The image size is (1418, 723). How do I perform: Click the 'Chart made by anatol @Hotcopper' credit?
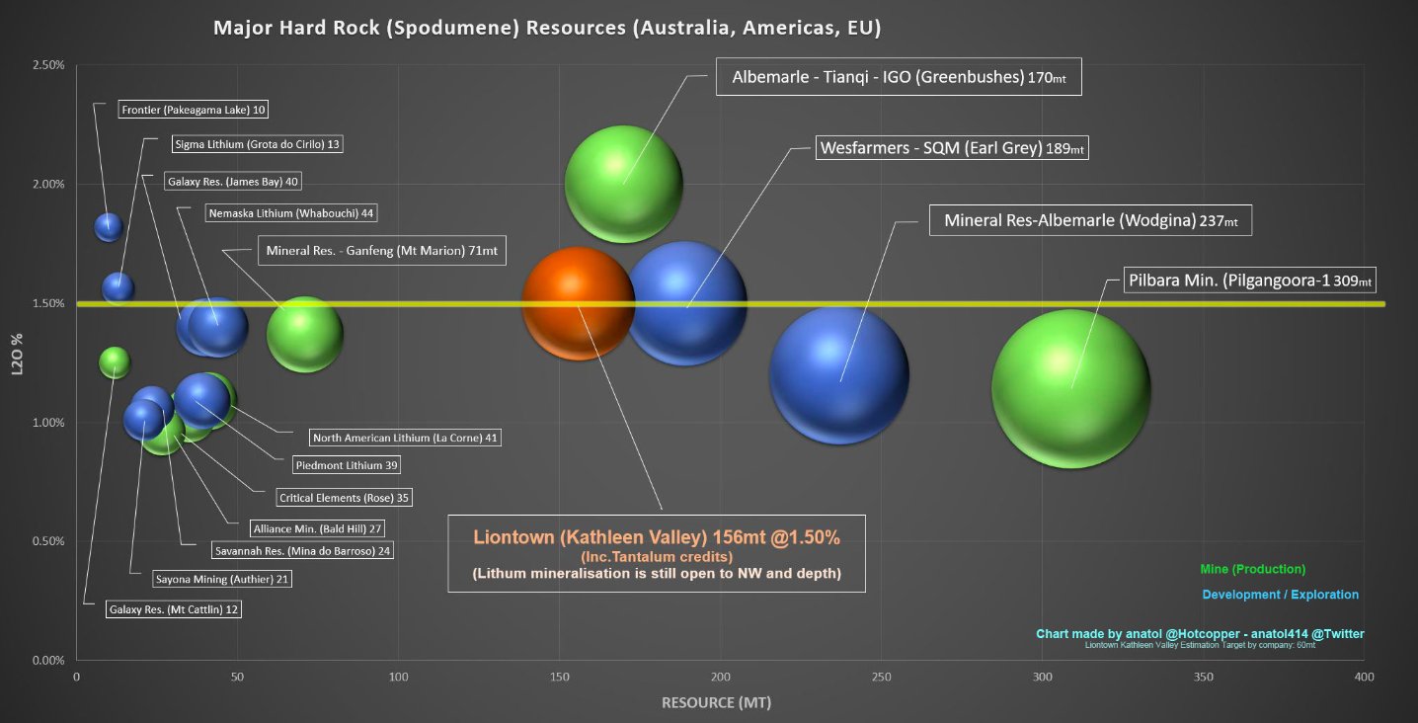1200,634
